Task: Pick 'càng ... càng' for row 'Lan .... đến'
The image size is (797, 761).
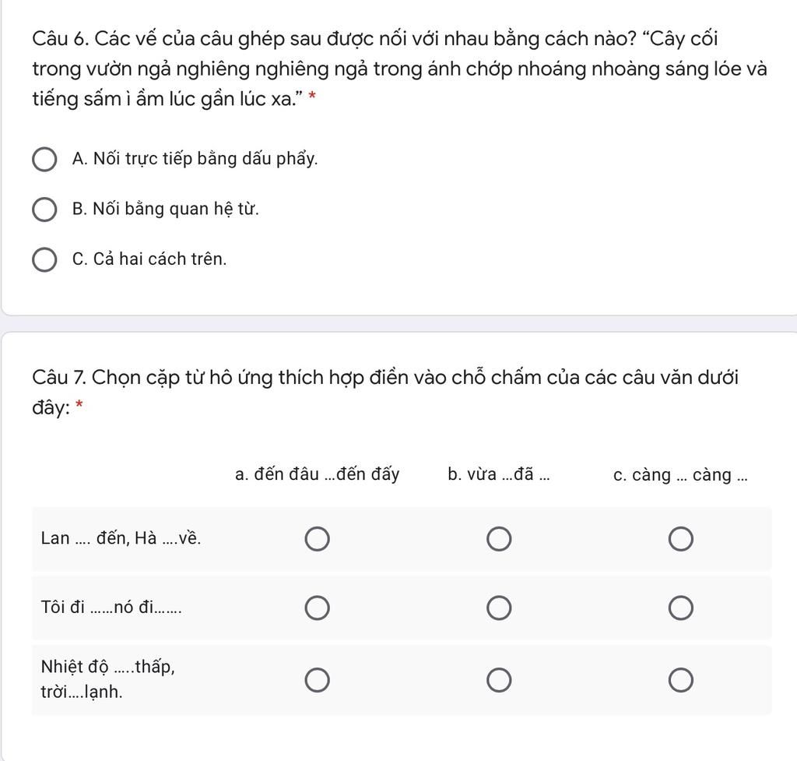Action: coord(680,539)
